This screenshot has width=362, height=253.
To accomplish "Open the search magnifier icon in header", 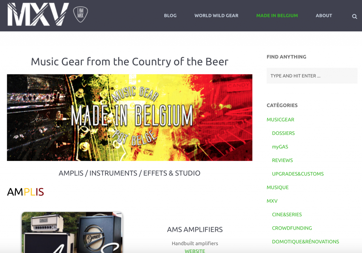I will tap(354, 16).
